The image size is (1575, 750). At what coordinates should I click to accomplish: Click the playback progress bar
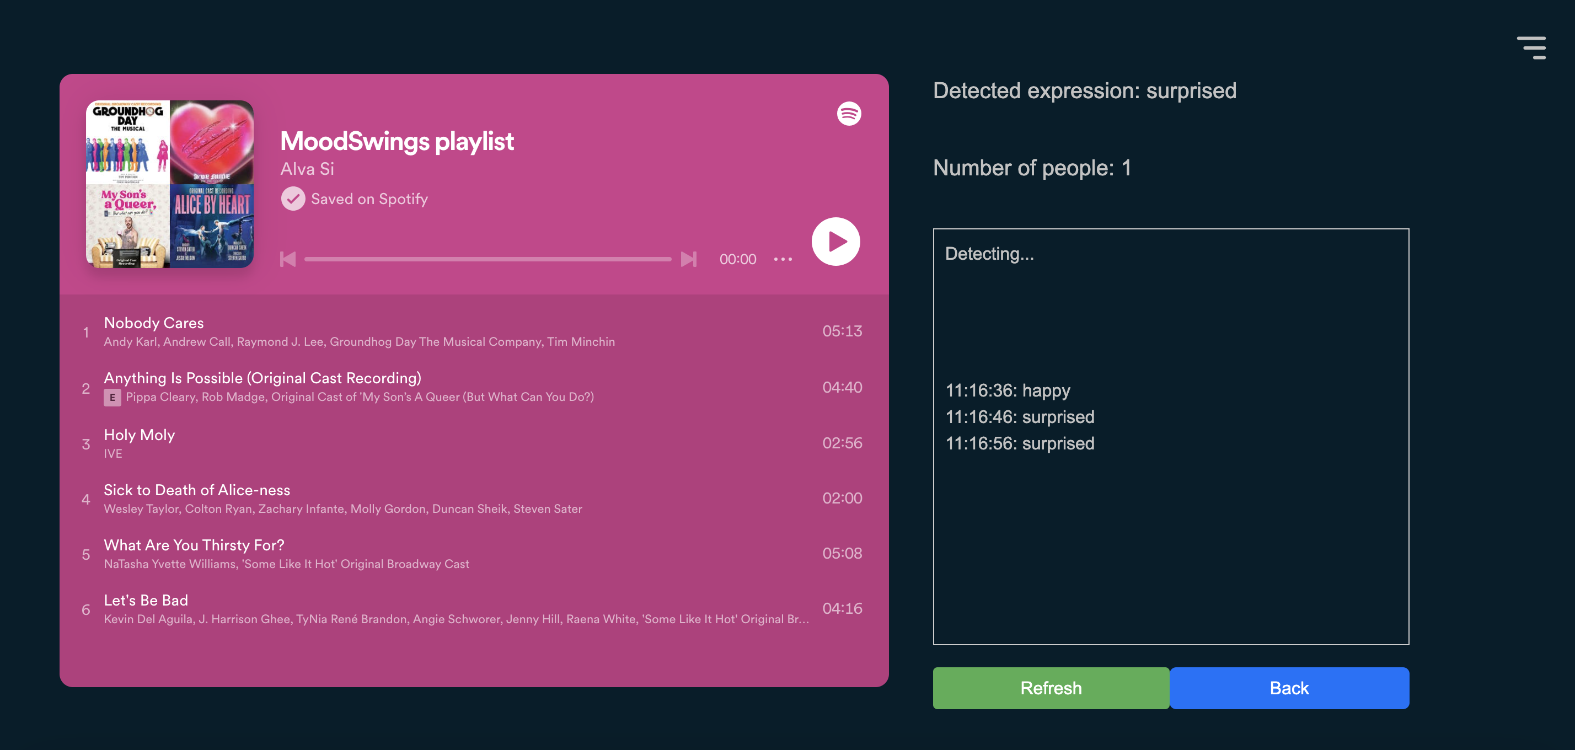pyautogui.click(x=488, y=259)
